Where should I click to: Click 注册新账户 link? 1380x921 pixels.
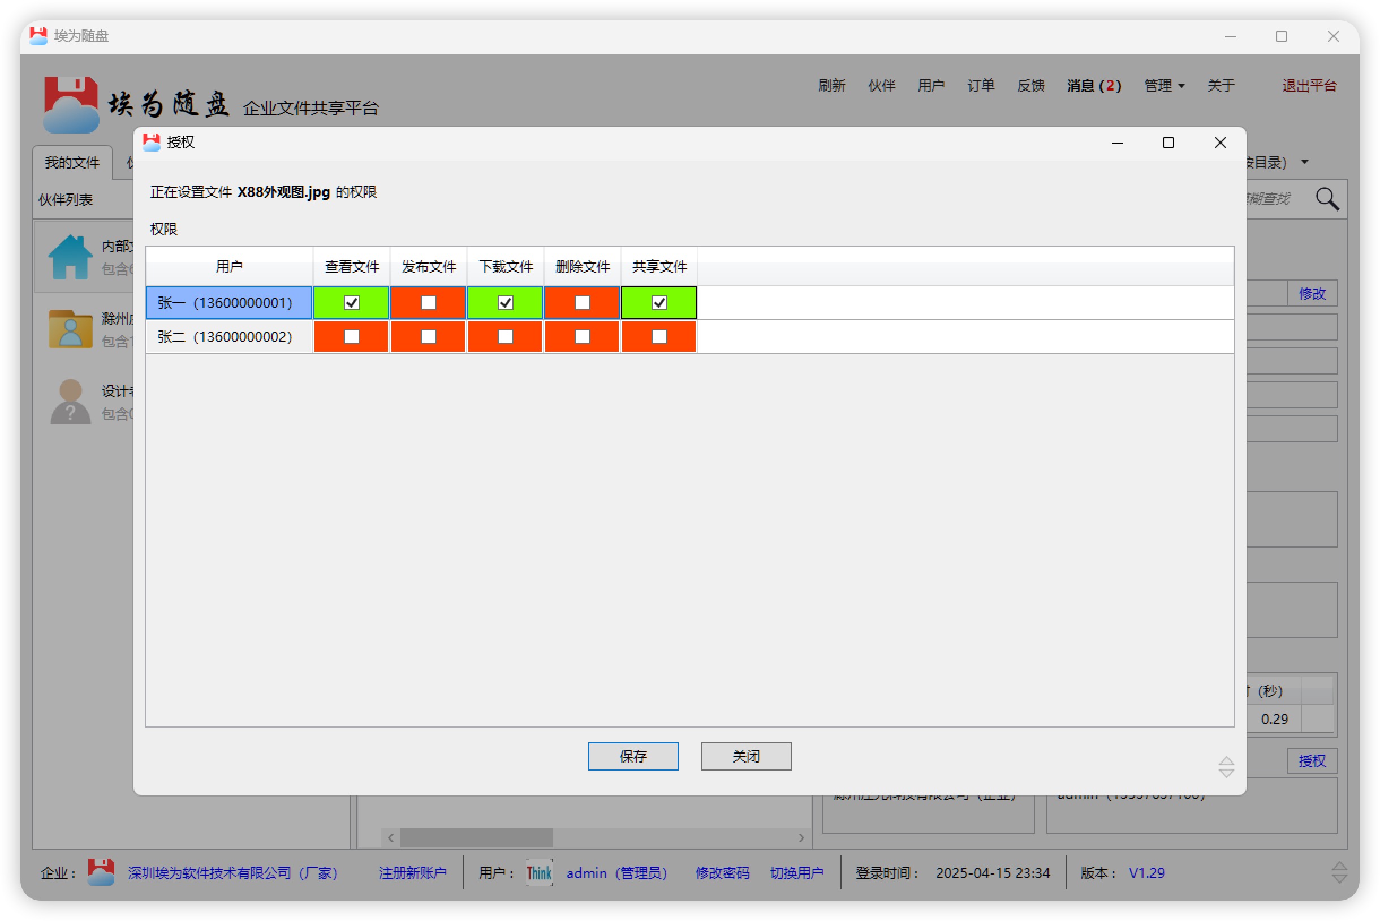click(412, 873)
